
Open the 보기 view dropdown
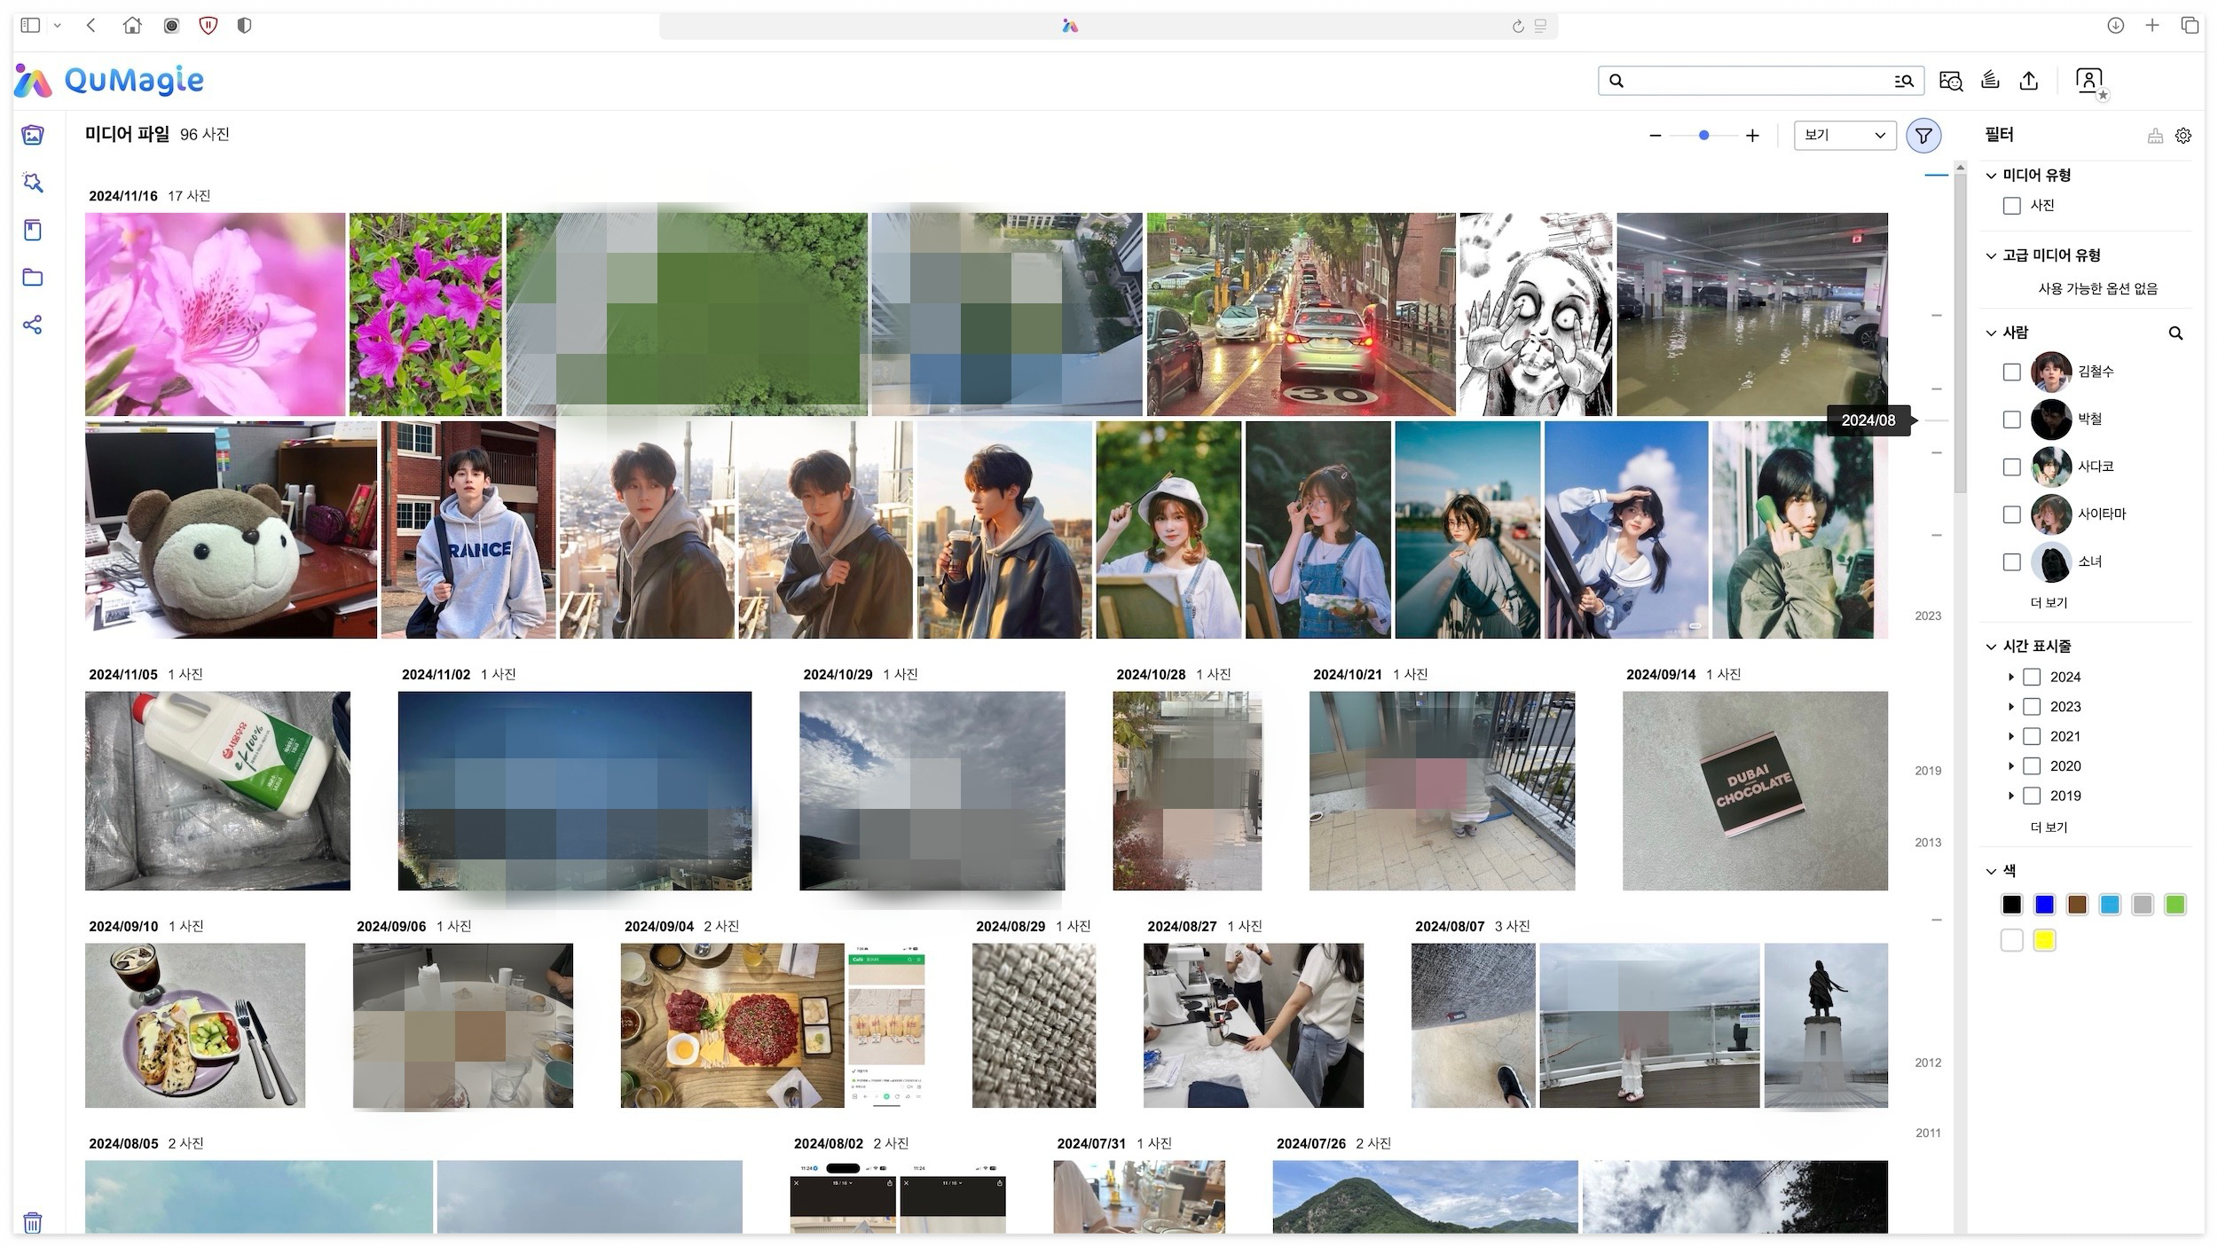[x=1844, y=135]
